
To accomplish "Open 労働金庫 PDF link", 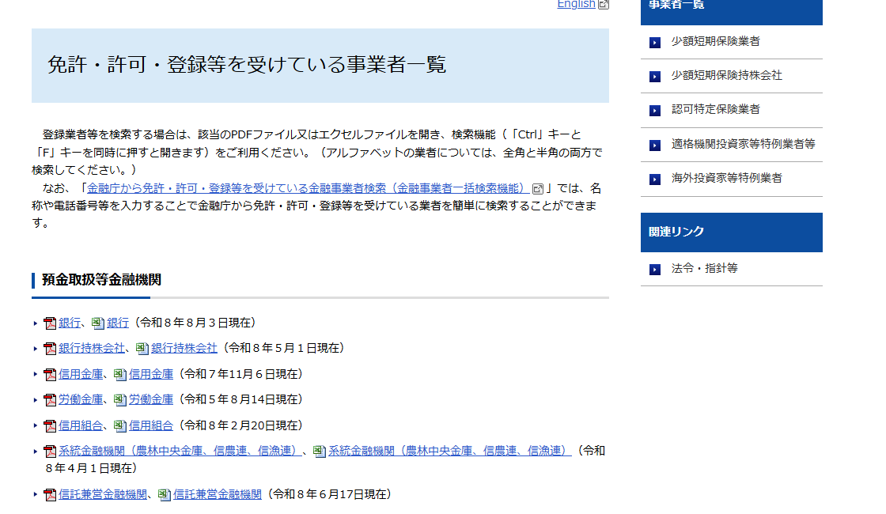I will point(81,399).
